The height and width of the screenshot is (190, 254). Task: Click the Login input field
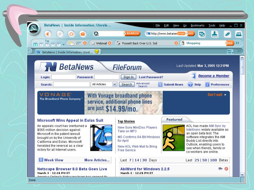tap(64, 77)
